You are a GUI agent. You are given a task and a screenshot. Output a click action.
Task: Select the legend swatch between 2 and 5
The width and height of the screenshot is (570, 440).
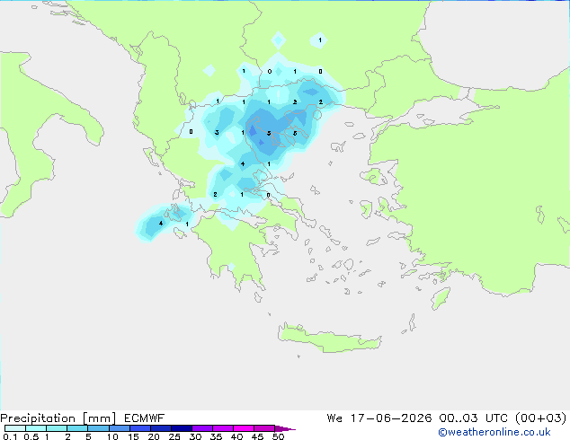(77, 428)
